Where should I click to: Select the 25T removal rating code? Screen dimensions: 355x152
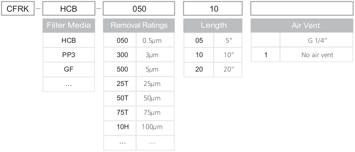pos(120,84)
